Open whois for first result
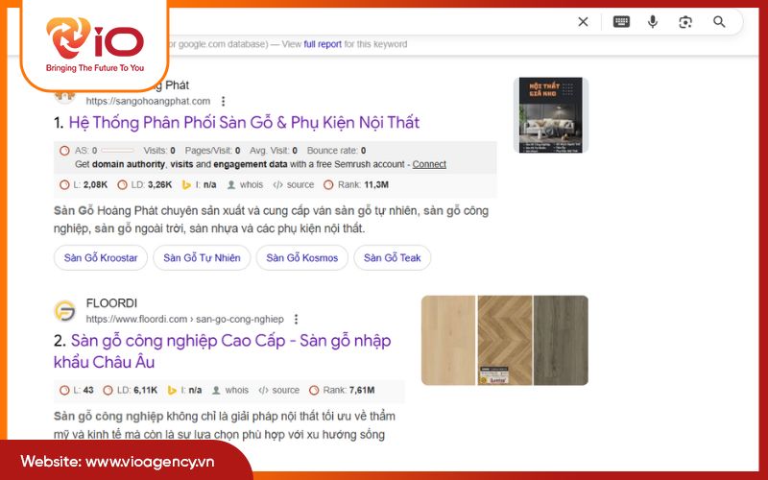768x480 pixels. point(246,184)
